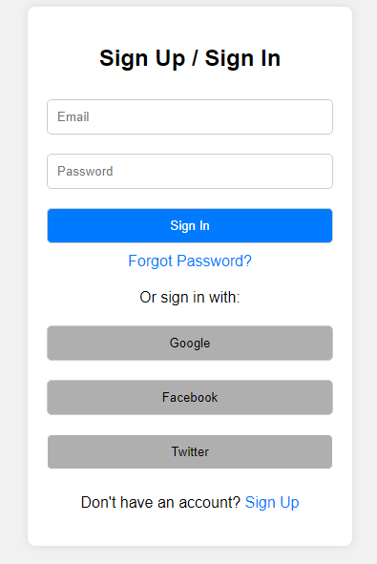
Task: Follow the Sign Up link
Action: pos(272,502)
